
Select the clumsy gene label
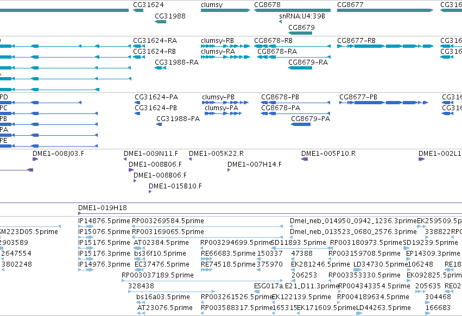pos(212,5)
